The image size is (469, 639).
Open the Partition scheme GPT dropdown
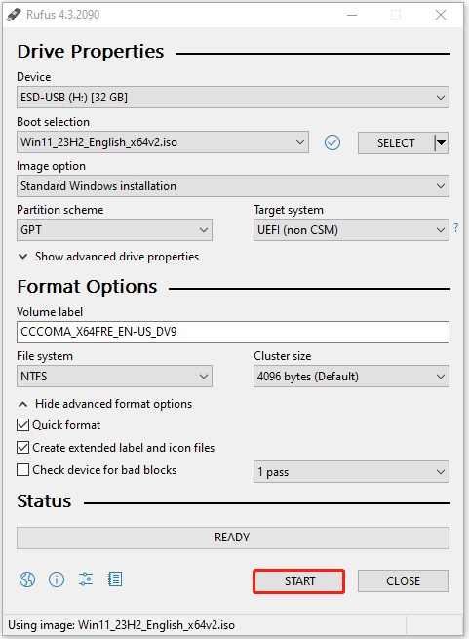pyautogui.click(x=114, y=230)
